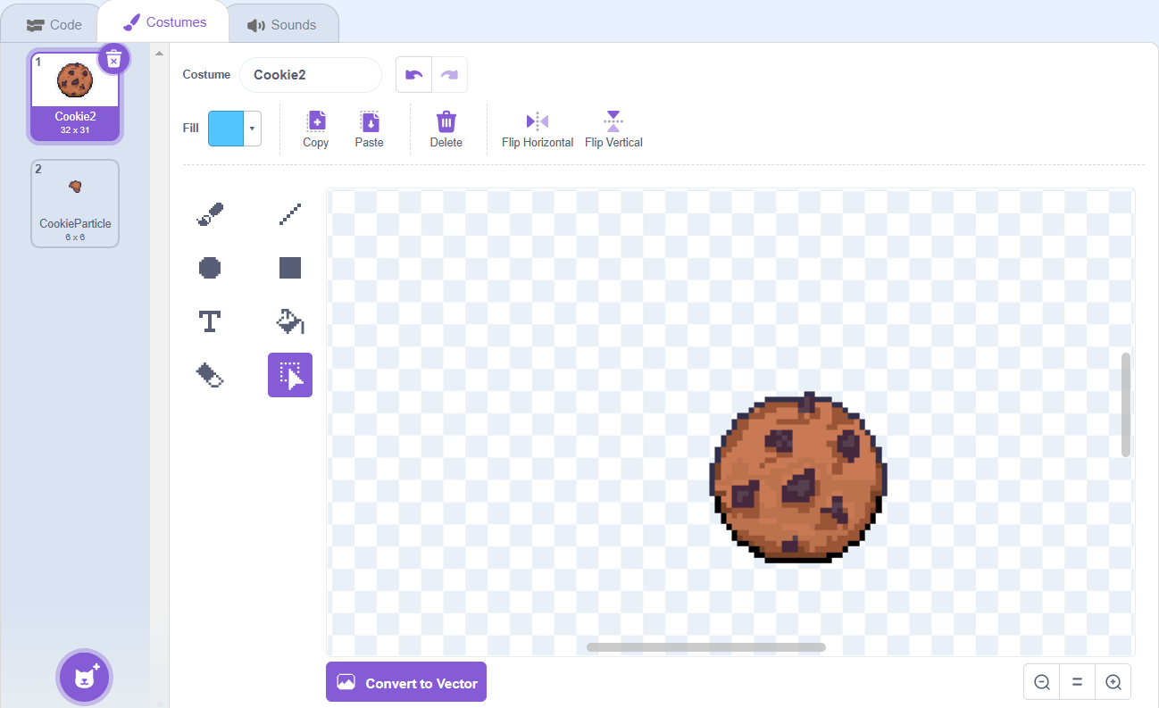Zoom in on the paint canvas
The image size is (1159, 708).
(x=1113, y=682)
